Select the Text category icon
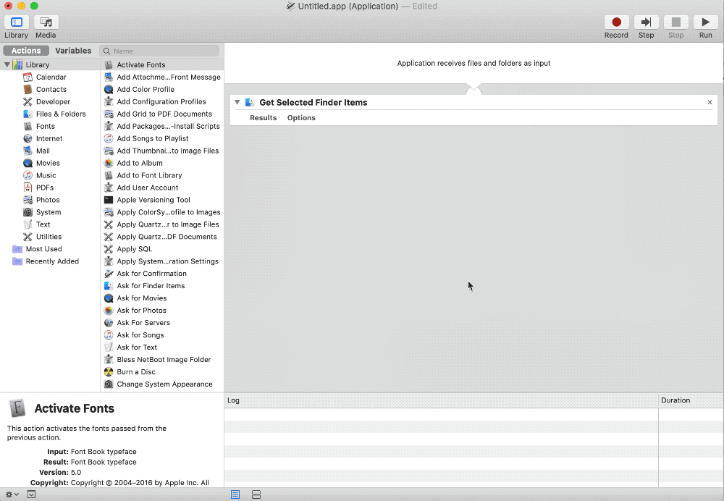 [28, 224]
